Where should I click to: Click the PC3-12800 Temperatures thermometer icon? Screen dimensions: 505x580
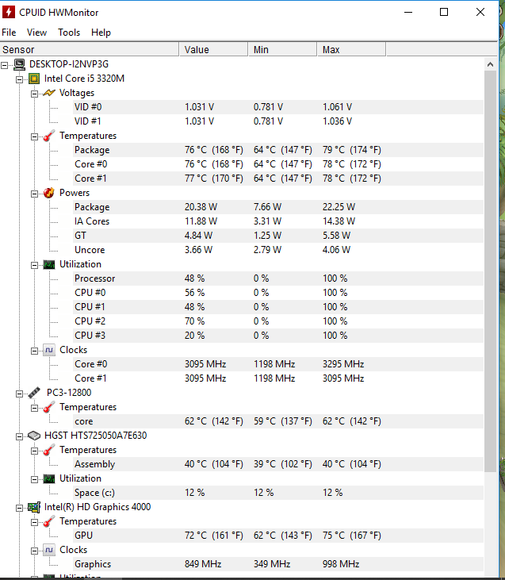tap(49, 407)
